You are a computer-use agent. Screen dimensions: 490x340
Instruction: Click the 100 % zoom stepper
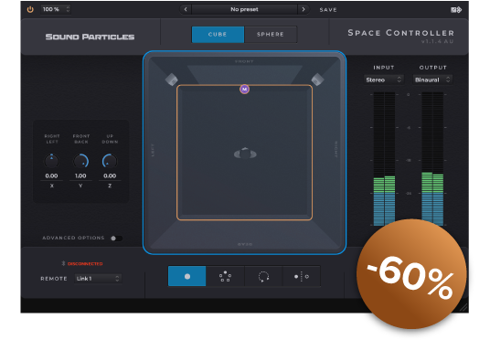tap(56, 9)
